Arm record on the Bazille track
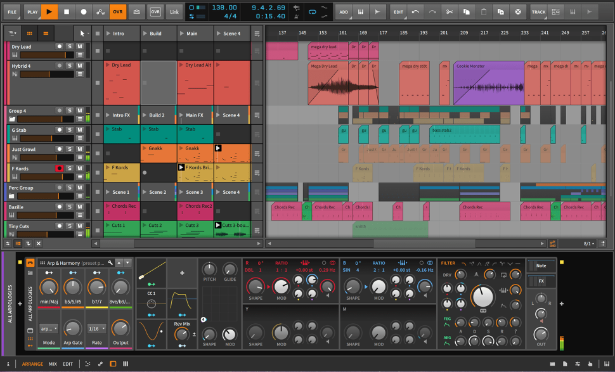Image resolution: width=615 pixels, height=372 pixels. click(59, 207)
